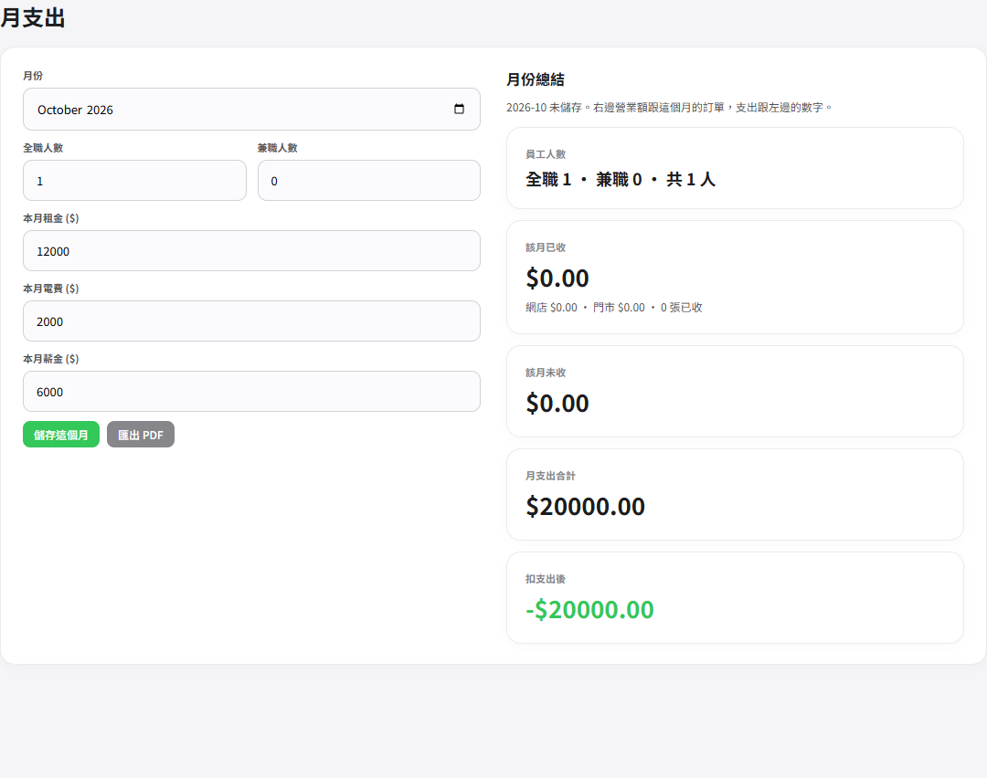Export the report with 匯出 PDF button
This screenshot has width=987, height=778.
141,435
